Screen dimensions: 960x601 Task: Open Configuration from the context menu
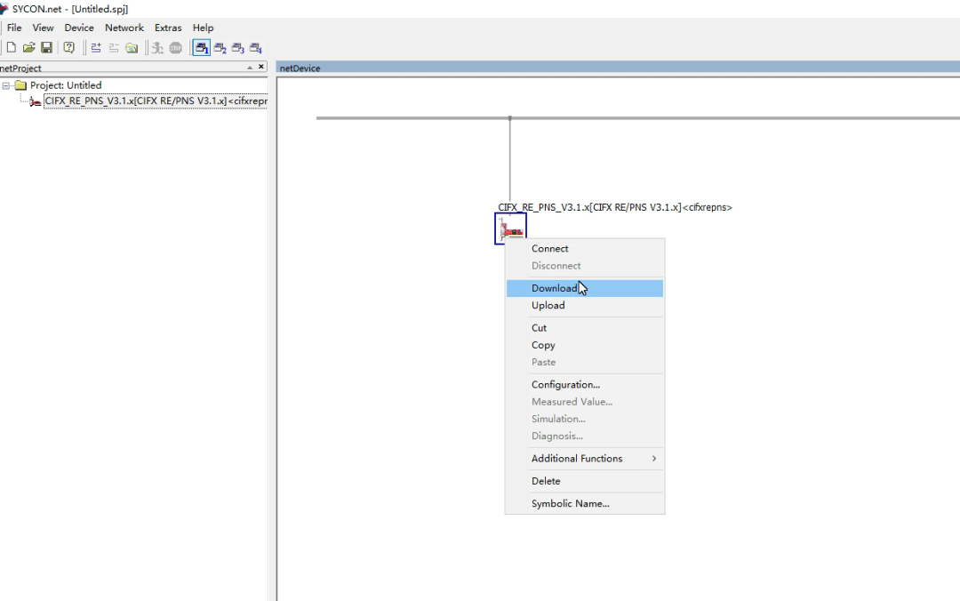(x=565, y=384)
